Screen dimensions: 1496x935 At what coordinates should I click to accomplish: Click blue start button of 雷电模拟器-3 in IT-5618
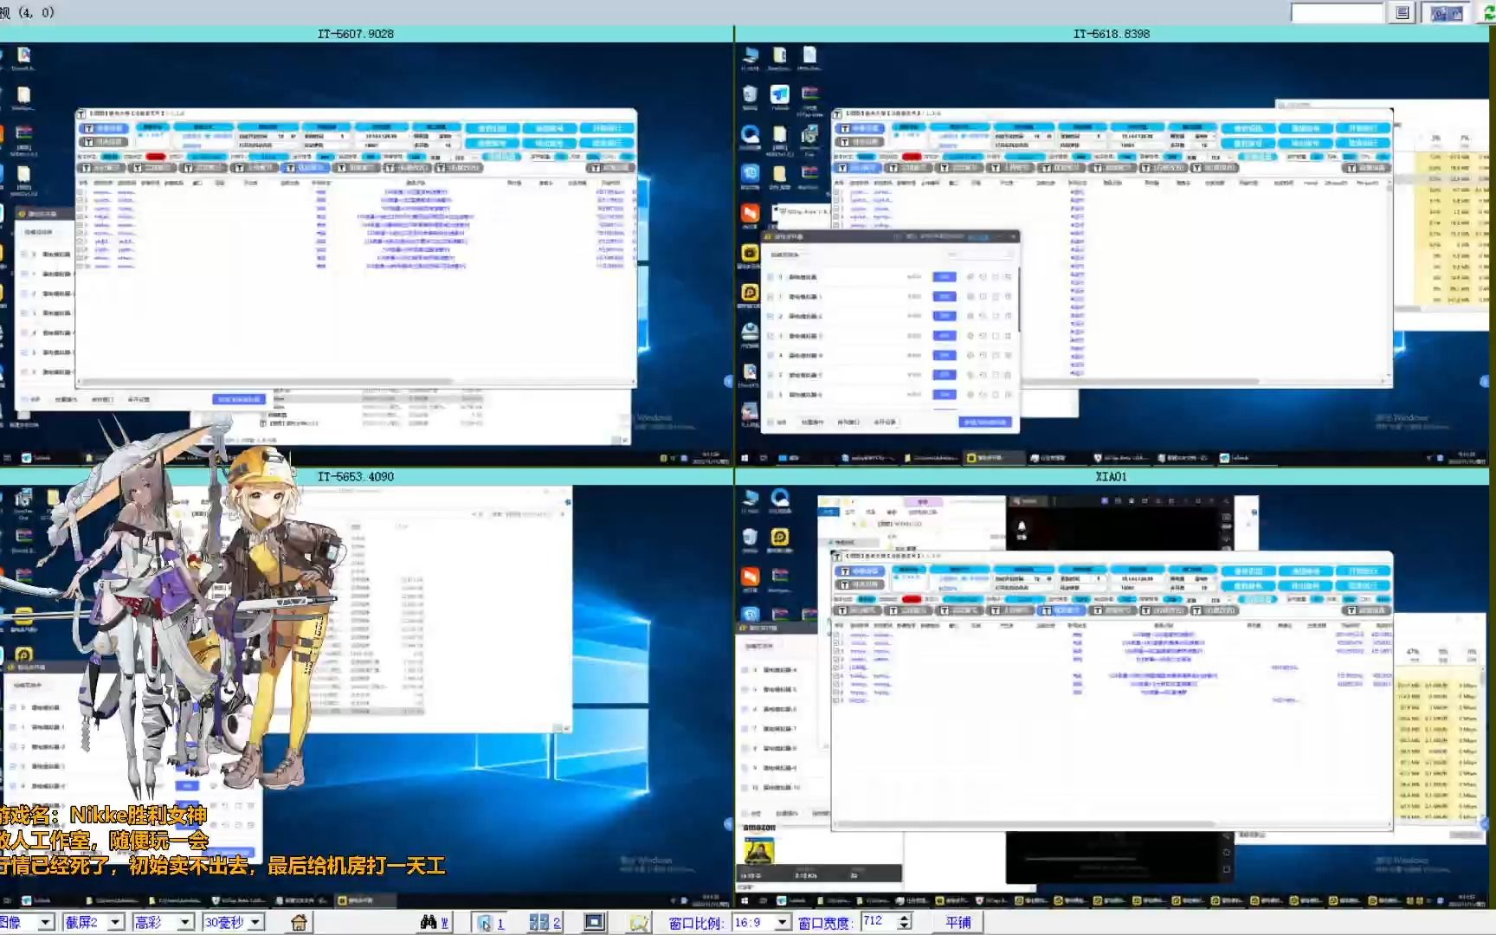pyautogui.click(x=944, y=336)
